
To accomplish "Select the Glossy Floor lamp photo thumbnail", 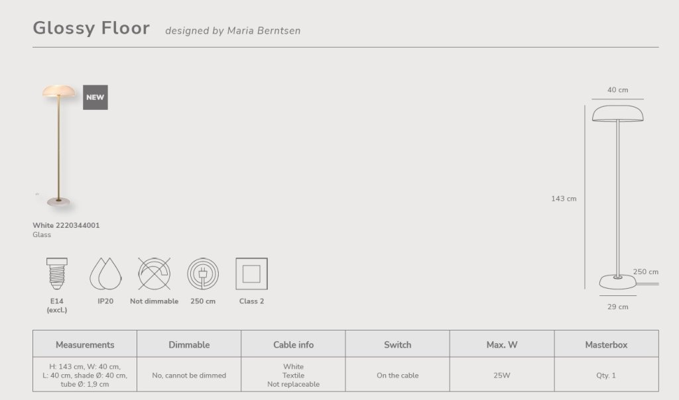I will [x=58, y=146].
